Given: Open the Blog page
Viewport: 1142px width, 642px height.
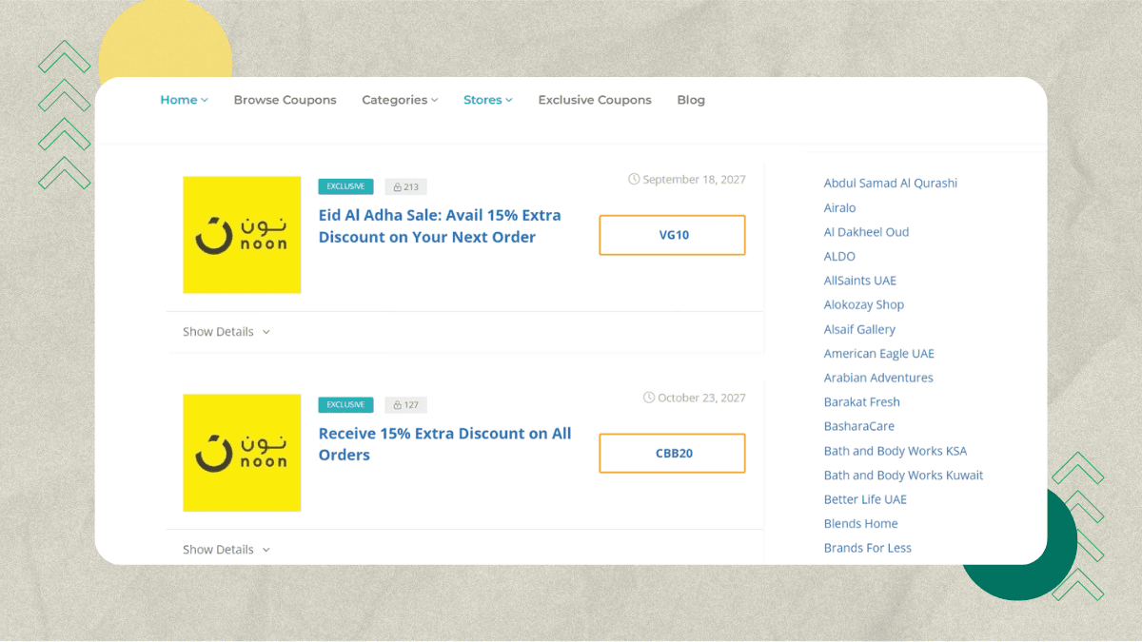Looking at the screenshot, I should (691, 100).
